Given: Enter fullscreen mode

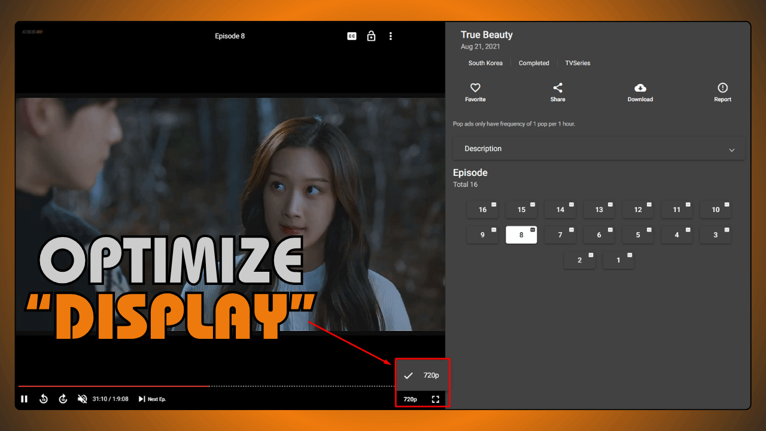Looking at the screenshot, I should point(435,399).
